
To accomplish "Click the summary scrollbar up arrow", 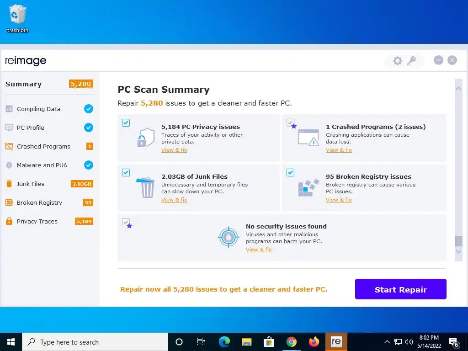I will pyautogui.click(x=458, y=88).
